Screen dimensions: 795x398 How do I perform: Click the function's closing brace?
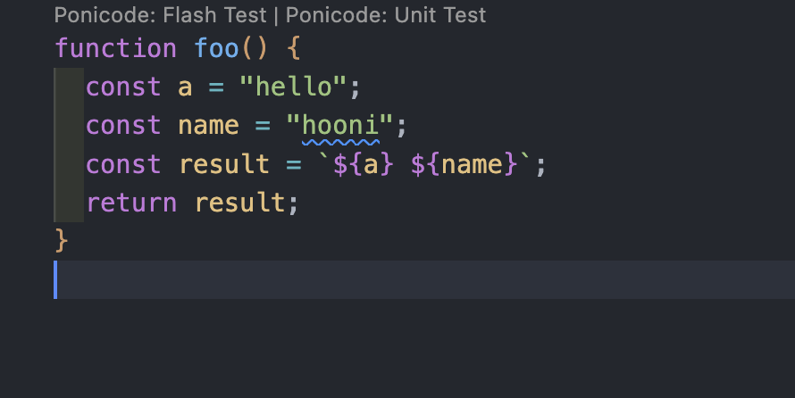(61, 241)
